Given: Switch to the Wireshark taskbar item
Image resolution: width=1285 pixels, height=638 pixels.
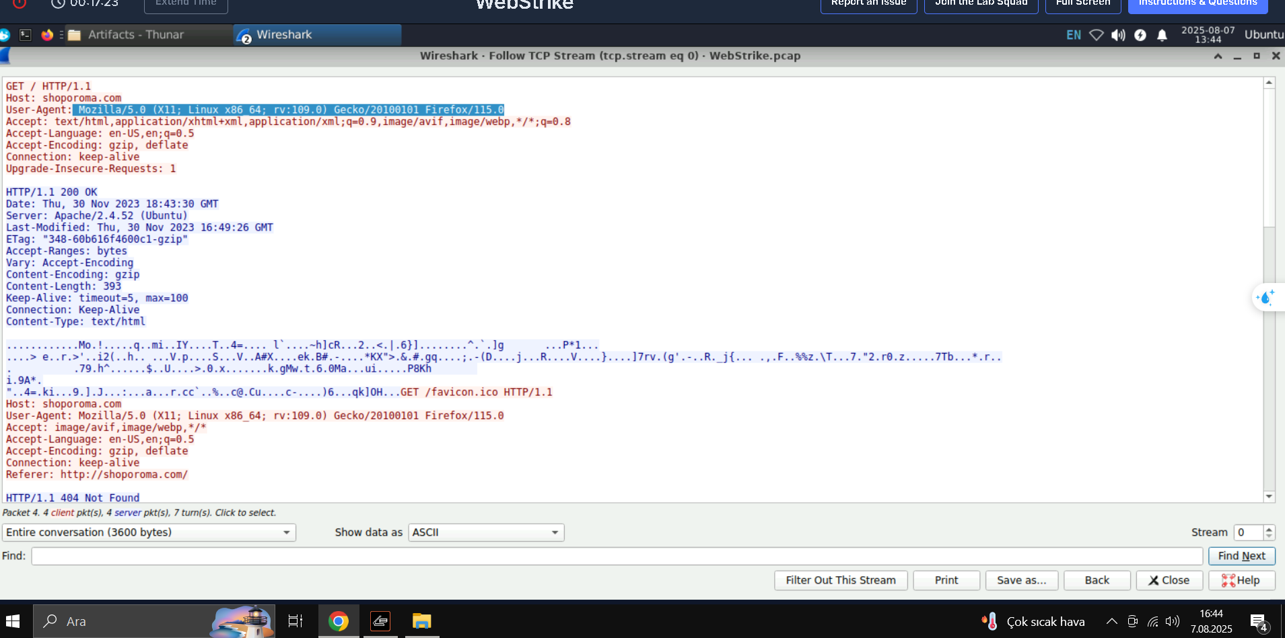Looking at the screenshot, I should pyautogui.click(x=318, y=35).
